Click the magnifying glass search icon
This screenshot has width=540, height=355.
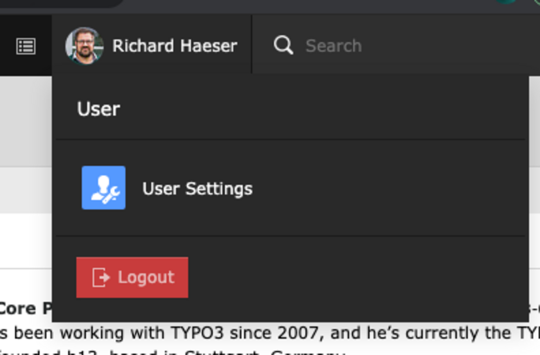click(x=283, y=45)
